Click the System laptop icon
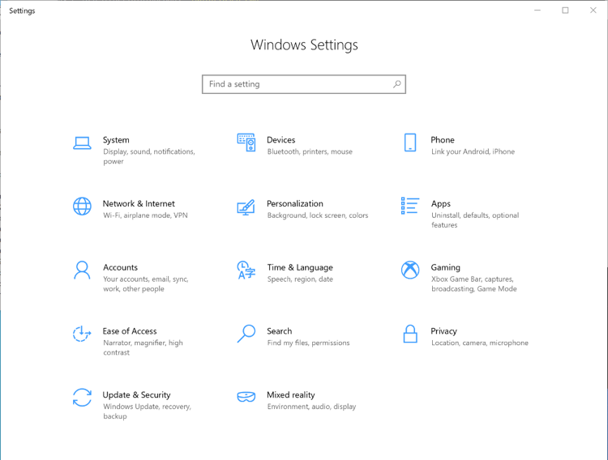608x460 pixels. click(x=82, y=143)
